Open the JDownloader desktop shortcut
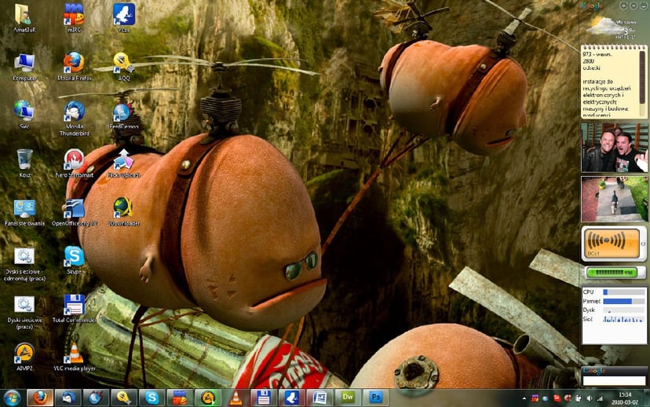650x407 pixels. (x=124, y=211)
